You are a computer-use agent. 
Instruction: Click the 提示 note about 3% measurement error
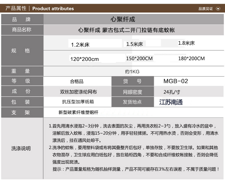(136, 169)
